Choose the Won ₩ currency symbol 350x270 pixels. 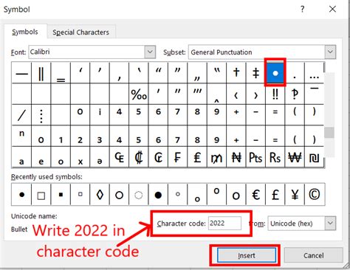295,157
